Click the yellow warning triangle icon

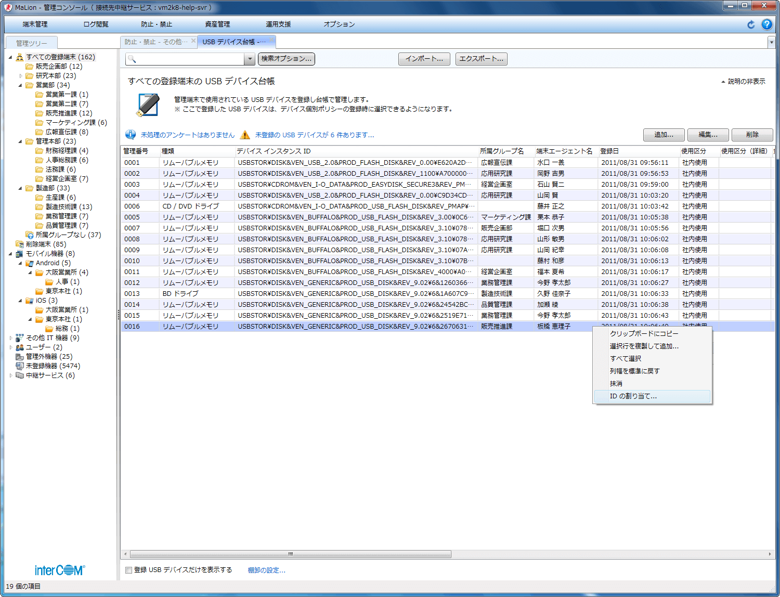click(x=245, y=135)
